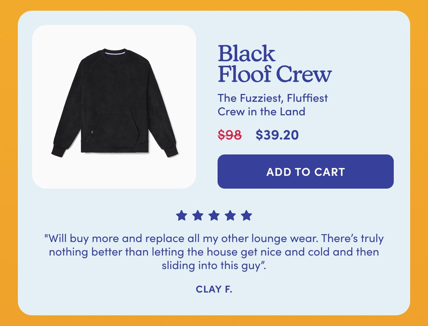Viewport: 428px width, 326px height.
Task: Click the $39.20 sale price
Action: pyautogui.click(x=277, y=135)
